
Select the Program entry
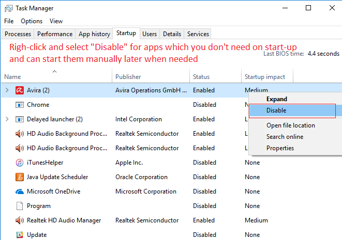(39, 206)
